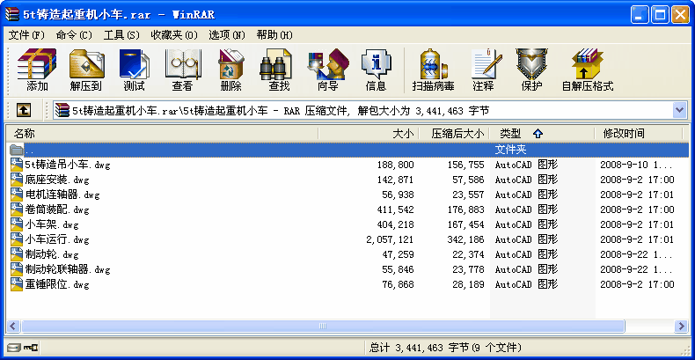Open the 文件(F) menu
Screen dimensions: 695x360
click(x=26, y=35)
